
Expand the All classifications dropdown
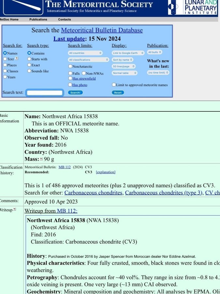coord(89,60)
